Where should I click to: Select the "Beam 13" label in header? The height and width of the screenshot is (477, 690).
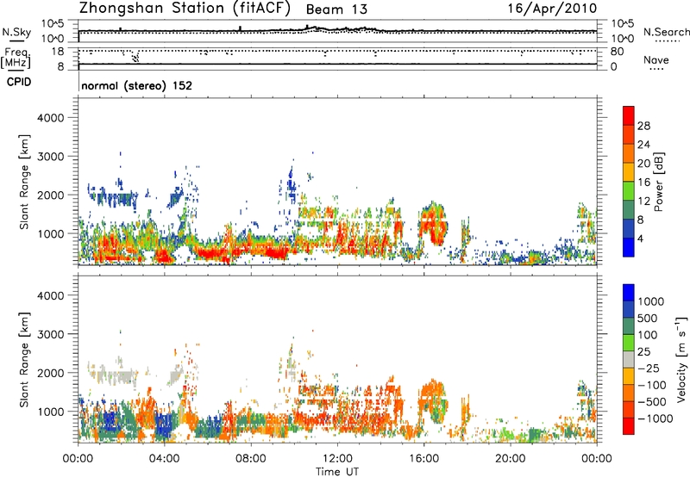click(x=336, y=9)
